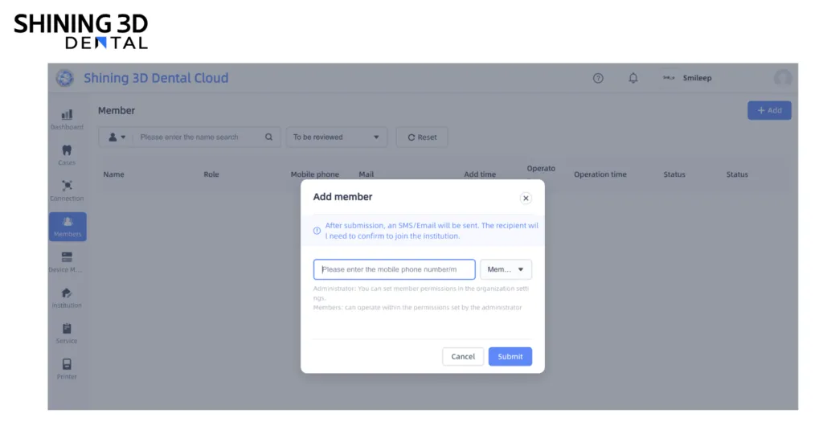Click the Mobile phone column header
The image size is (823, 422).
315,174
